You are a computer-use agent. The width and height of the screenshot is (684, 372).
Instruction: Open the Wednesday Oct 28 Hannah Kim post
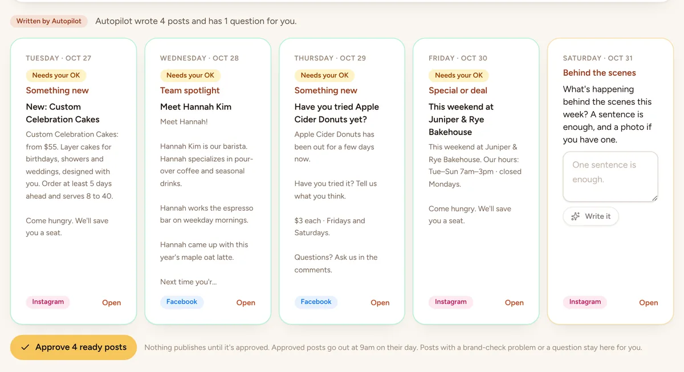(x=246, y=302)
